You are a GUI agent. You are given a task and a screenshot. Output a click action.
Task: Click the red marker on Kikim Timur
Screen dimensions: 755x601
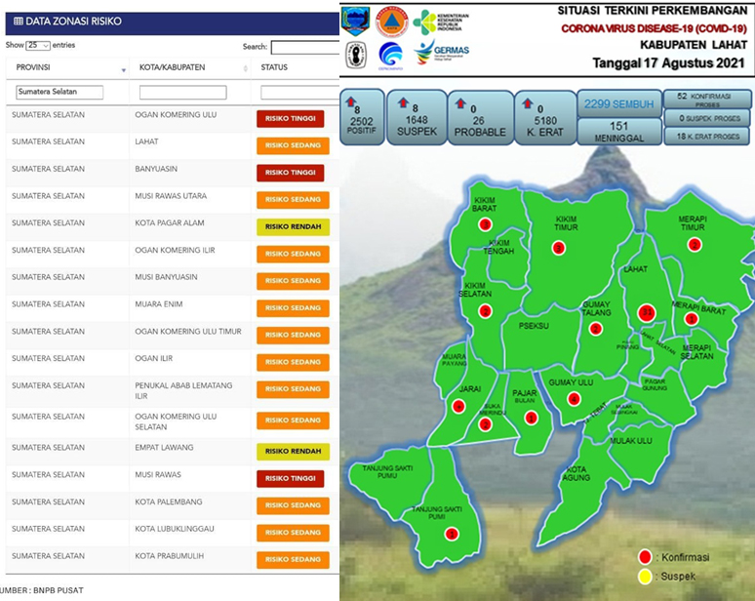tap(559, 248)
